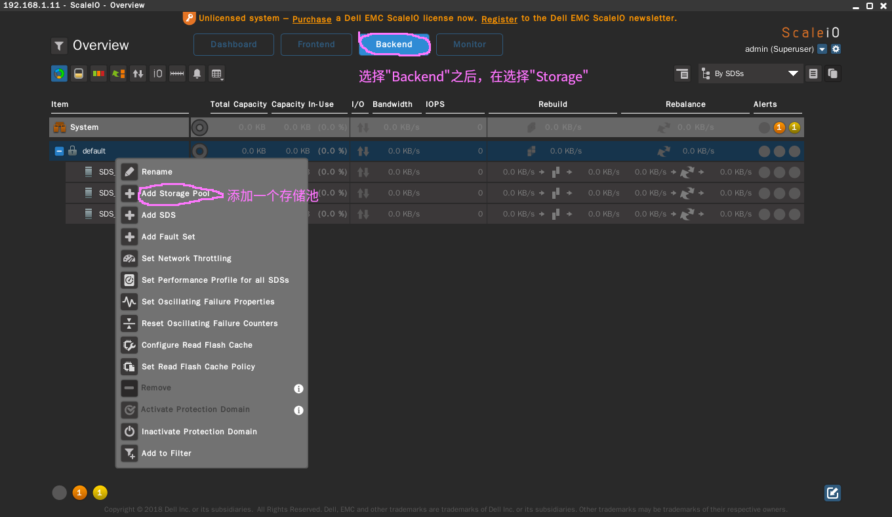This screenshot has height=517, width=892.
Task: Select the green-orange-red health bars icon
Action: pyautogui.click(x=98, y=73)
